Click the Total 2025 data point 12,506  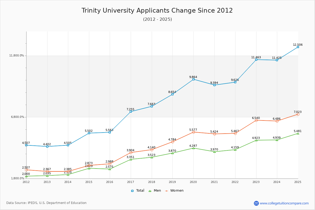tap(298, 47)
